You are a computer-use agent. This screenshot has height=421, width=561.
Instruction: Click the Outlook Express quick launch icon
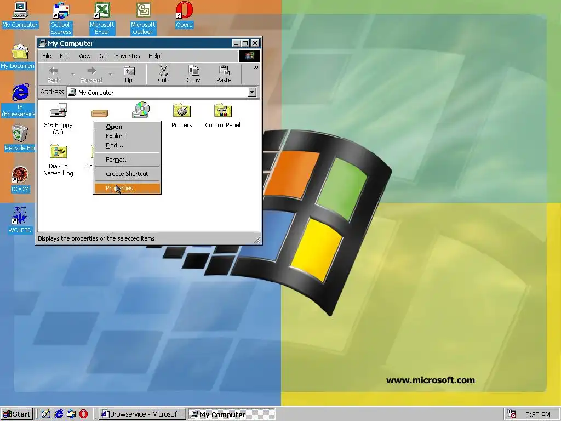71,414
